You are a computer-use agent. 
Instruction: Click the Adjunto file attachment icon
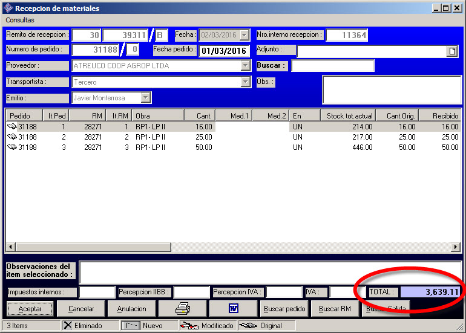click(451, 51)
